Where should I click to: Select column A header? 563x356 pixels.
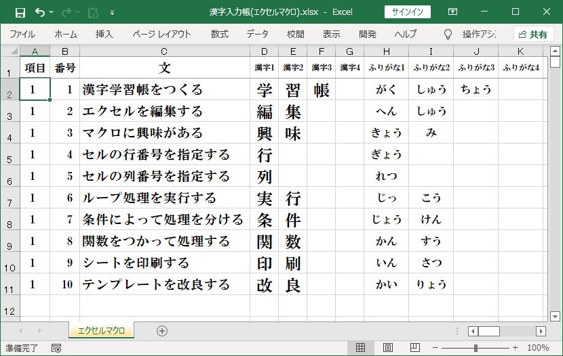point(35,51)
